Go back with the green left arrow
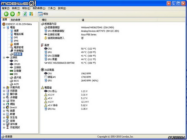187x140 pixels. click(6, 14)
